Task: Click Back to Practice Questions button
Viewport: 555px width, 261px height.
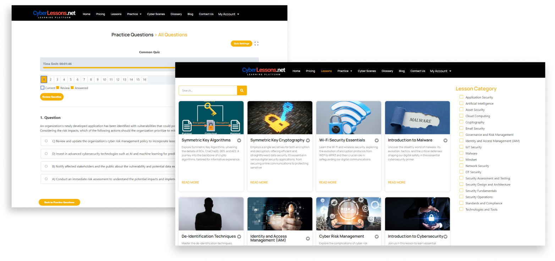Action: [x=59, y=202]
